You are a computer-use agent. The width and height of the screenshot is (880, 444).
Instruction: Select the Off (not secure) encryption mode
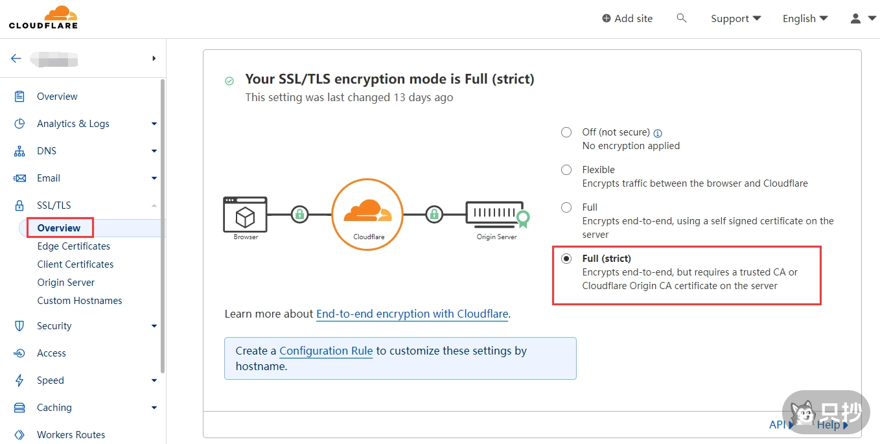click(x=566, y=132)
